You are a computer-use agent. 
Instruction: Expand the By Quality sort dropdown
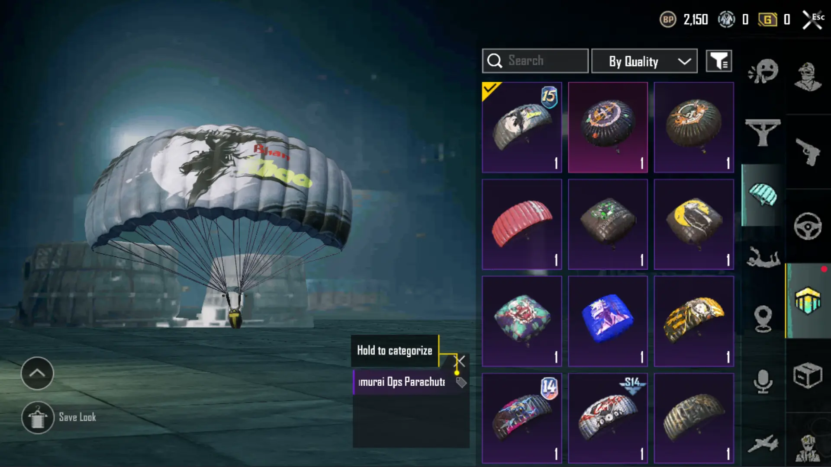(644, 61)
